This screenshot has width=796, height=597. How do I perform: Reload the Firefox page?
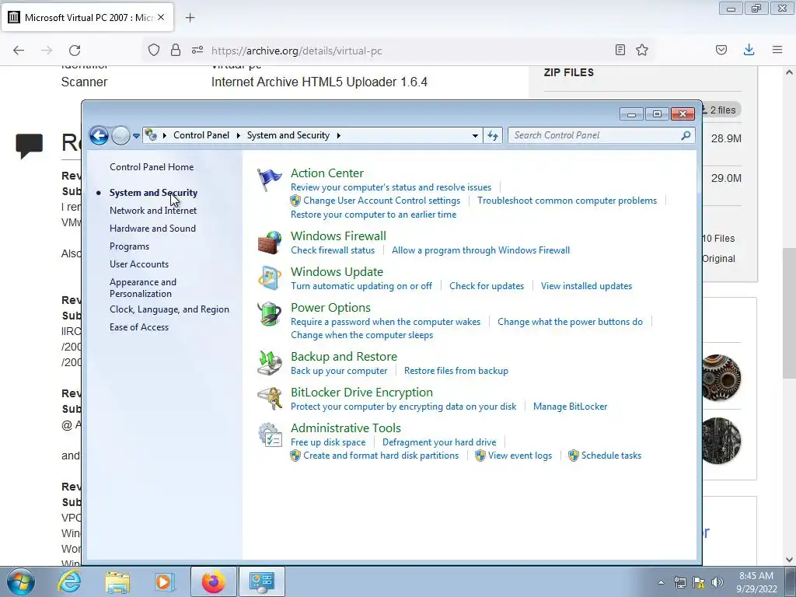pos(75,51)
